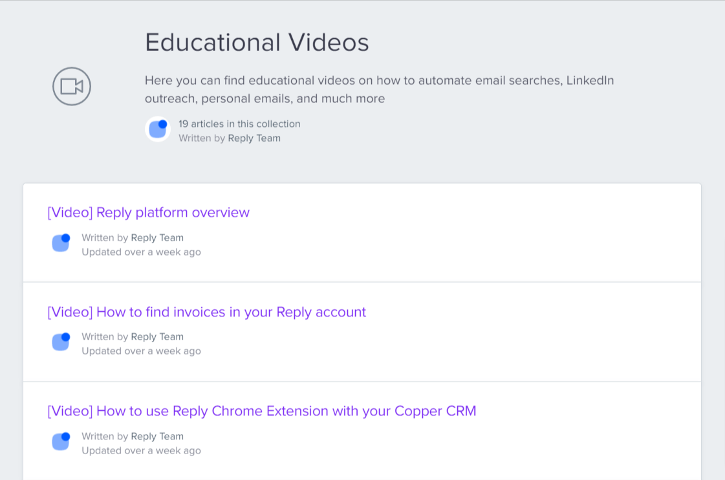Viewport: 725px width, 480px height.
Task: Click the author avatar for the Copper CRM article
Action: 61,442
